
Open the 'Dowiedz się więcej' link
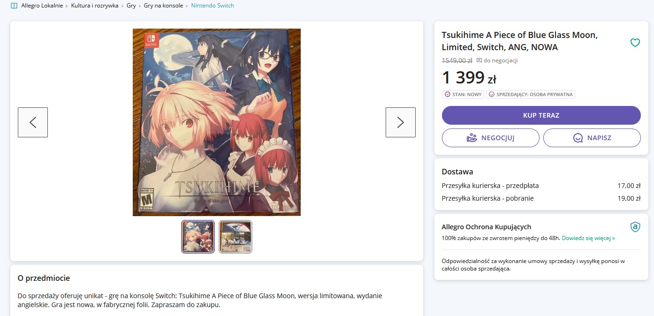pyautogui.click(x=588, y=238)
